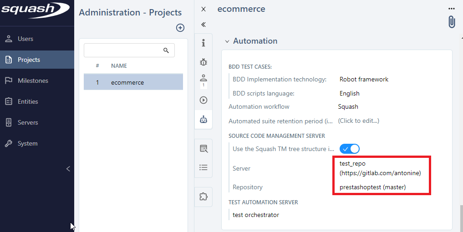Open the custom fields table icon
Image resolution: width=463 pixels, height=232 pixels.
[x=204, y=149]
